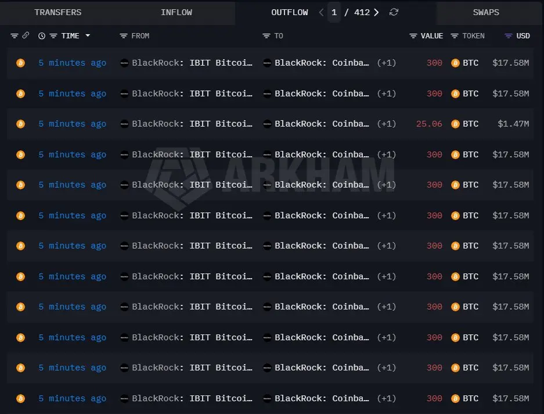Select the OUTFLOW tab
Viewport: 544px width, 414px height.
point(289,13)
